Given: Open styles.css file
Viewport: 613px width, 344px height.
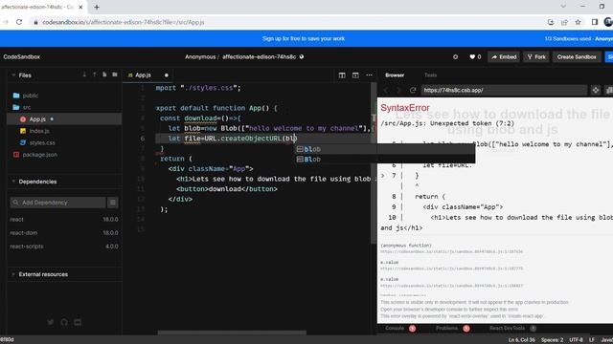Looking at the screenshot, I should pos(42,142).
